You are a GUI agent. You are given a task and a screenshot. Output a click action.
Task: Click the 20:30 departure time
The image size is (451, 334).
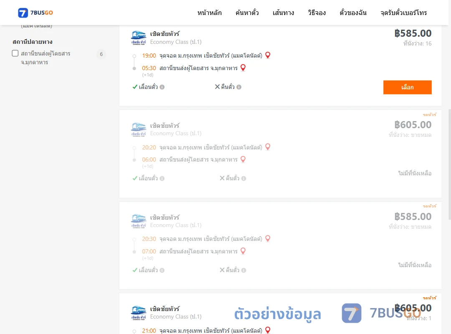pyautogui.click(x=149, y=239)
